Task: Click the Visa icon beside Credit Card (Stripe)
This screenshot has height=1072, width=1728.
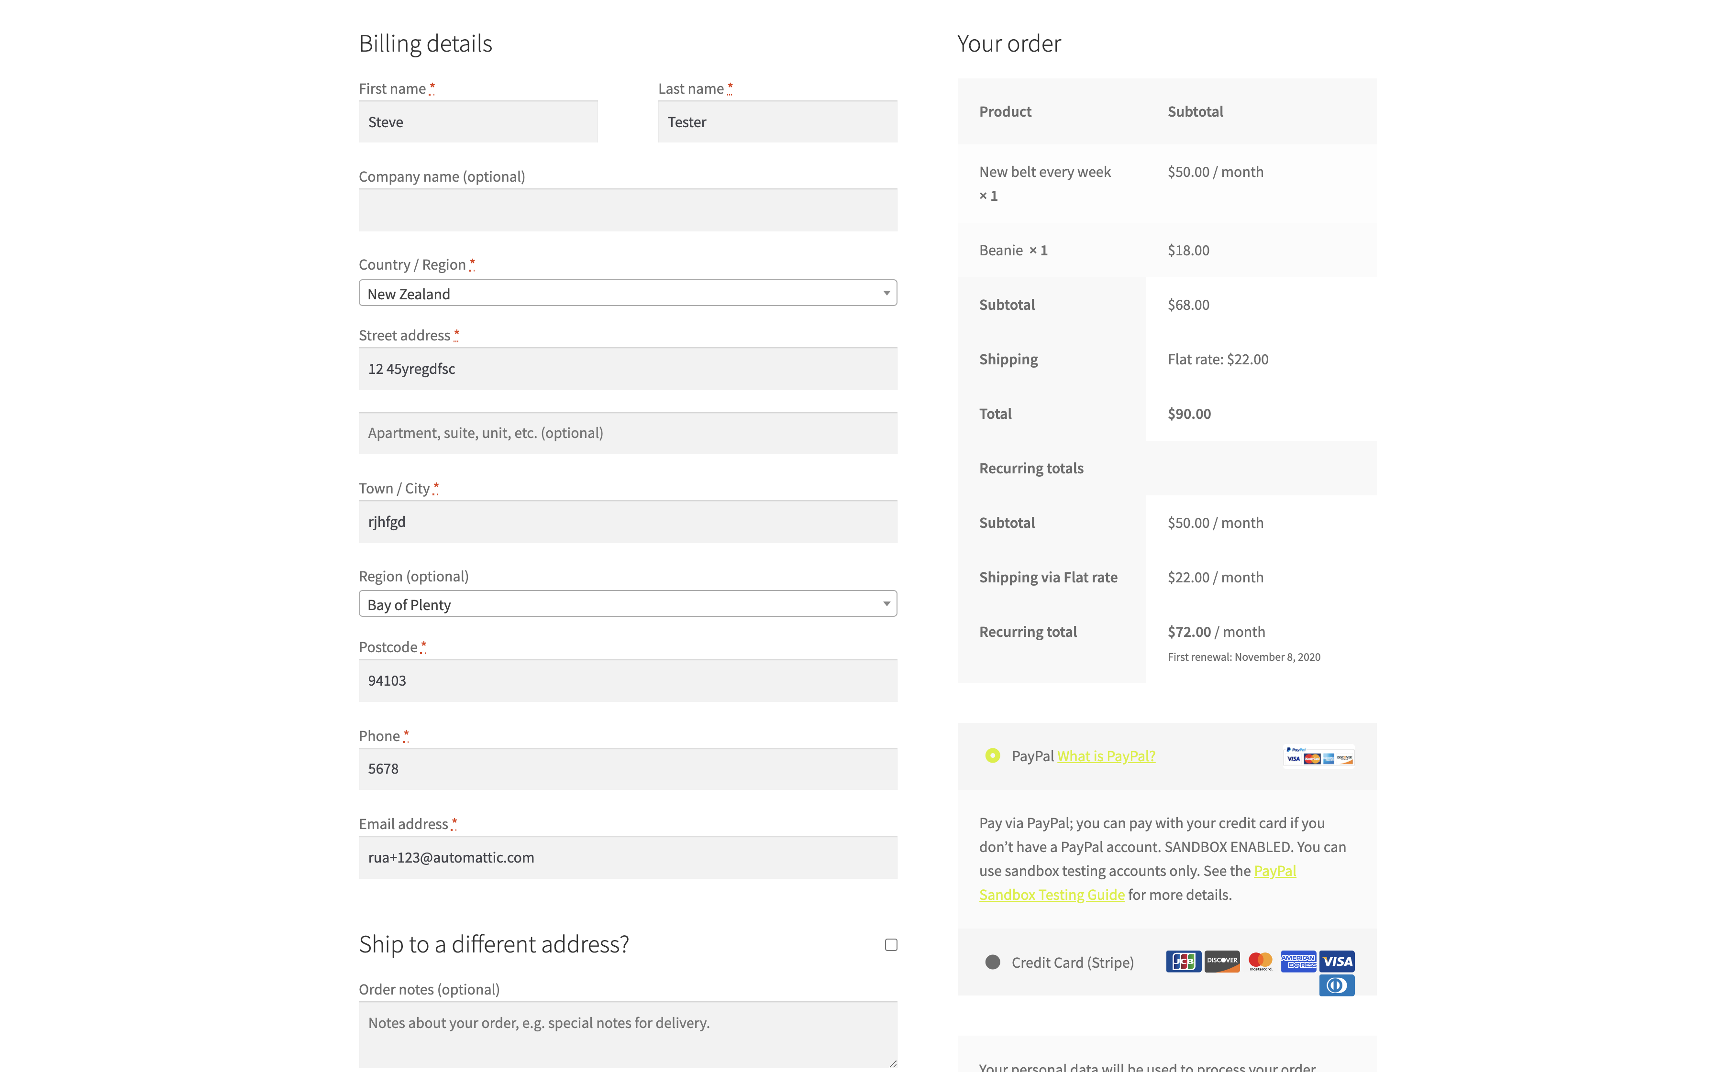Action: pyautogui.click(x=1338, y=962)
